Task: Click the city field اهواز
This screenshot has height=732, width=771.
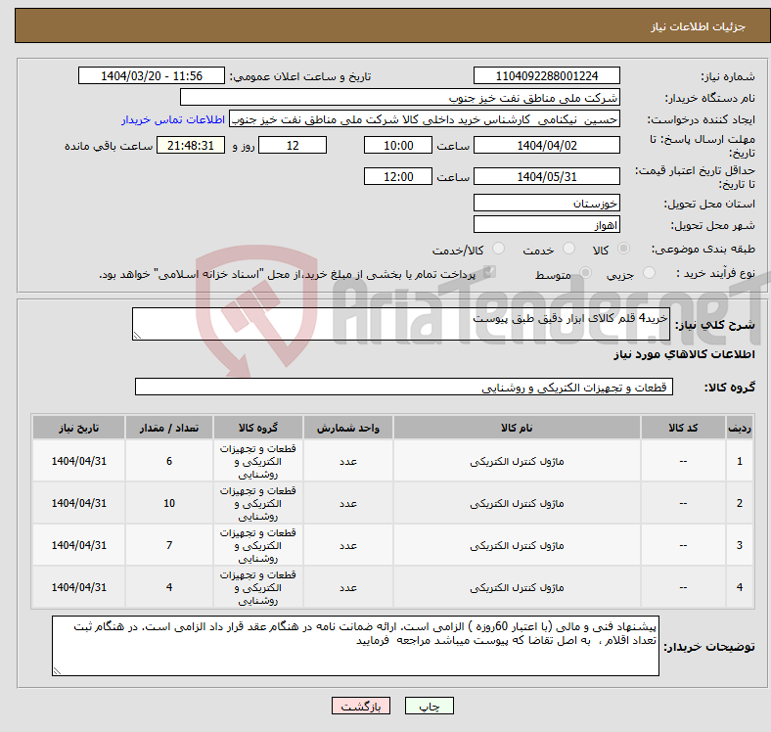Action: [547, 224]
